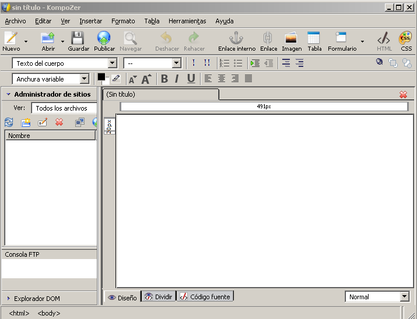Publish page with Publicar icon

104,41
